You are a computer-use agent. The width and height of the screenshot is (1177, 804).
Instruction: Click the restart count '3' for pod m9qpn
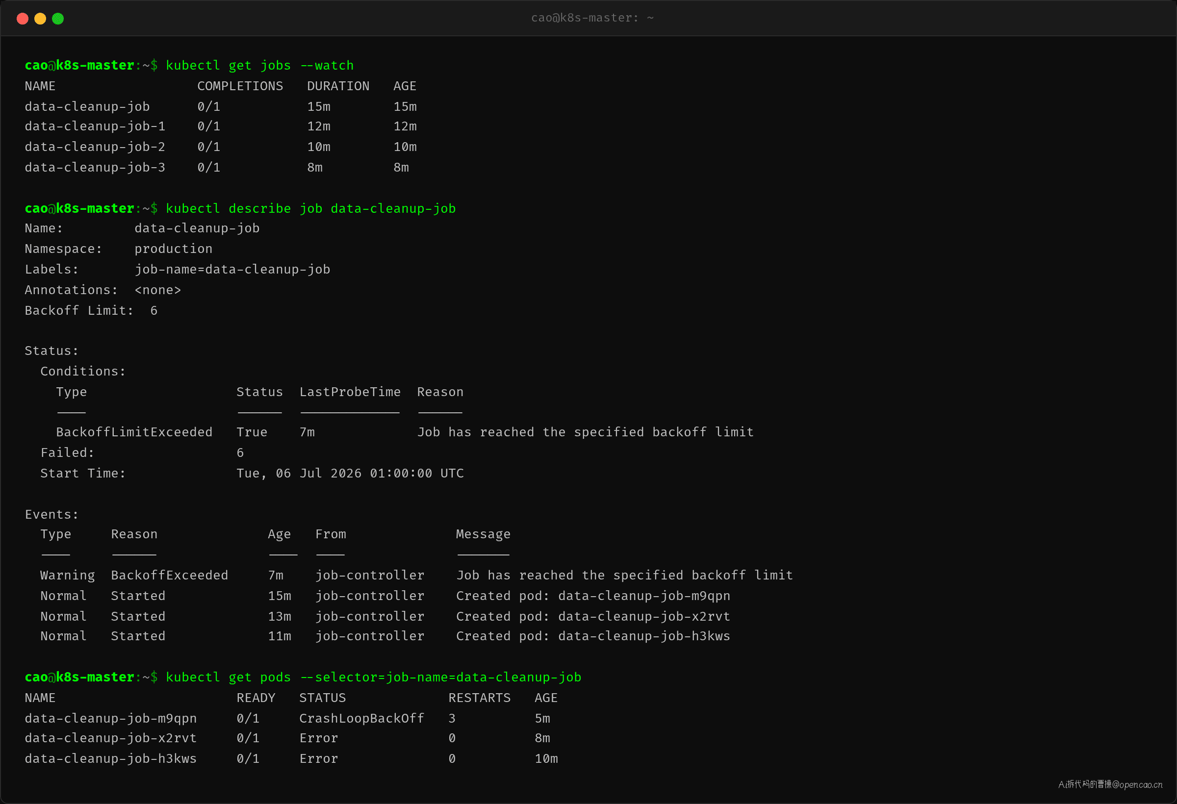coord(452,718)
